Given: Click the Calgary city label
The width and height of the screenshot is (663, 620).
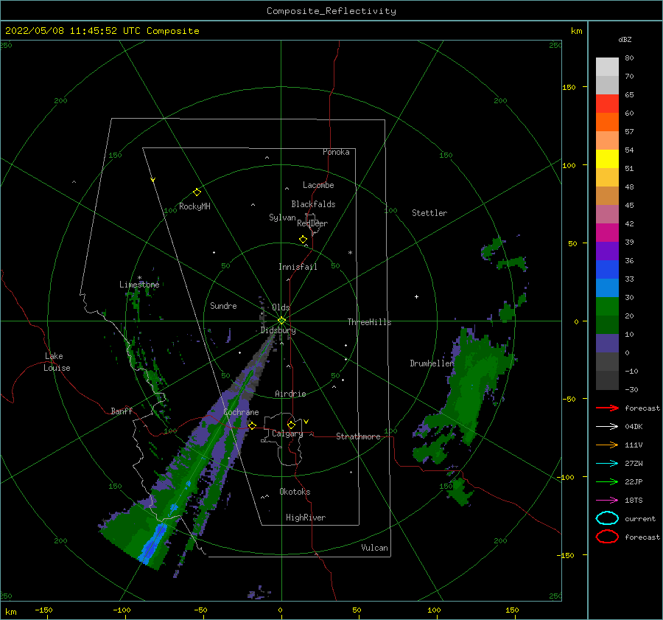Looking at the screenshot, I should [287, 433].
